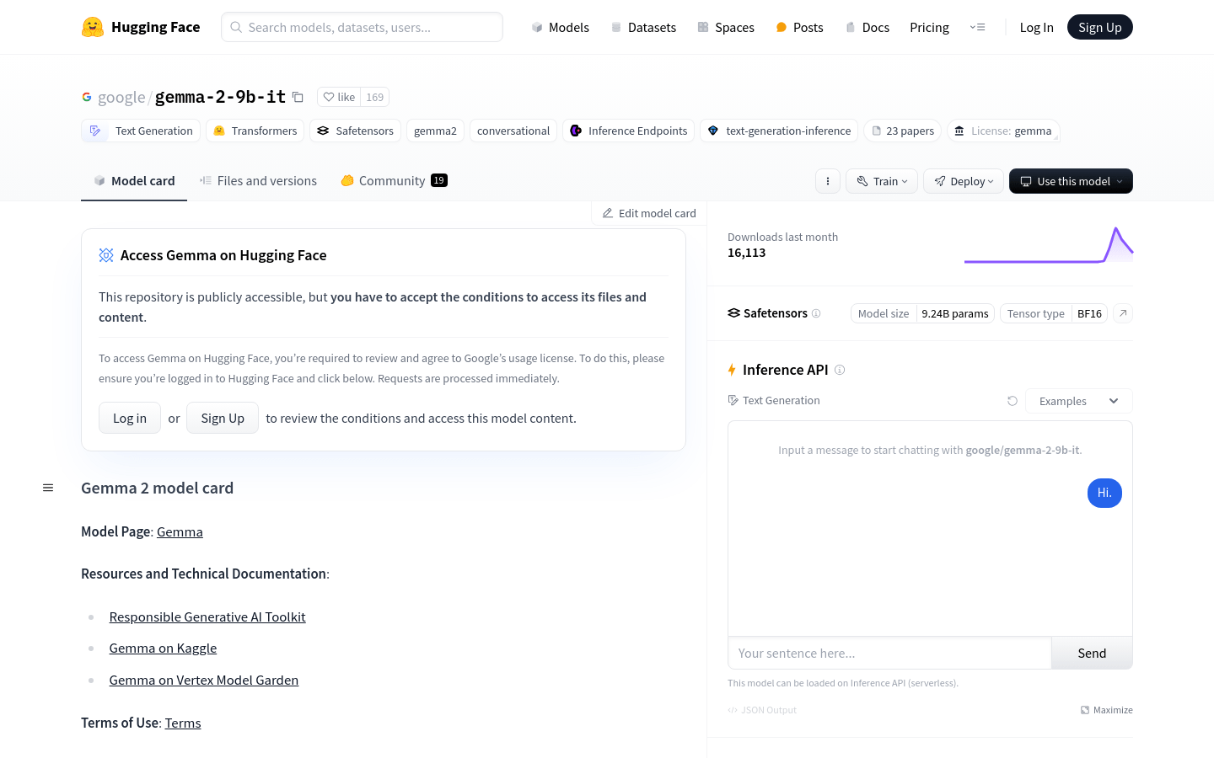This screenshot has height=758, width=1214.
Task: Click Text Generation label under Inference API
Action: (x=774, y=400)
